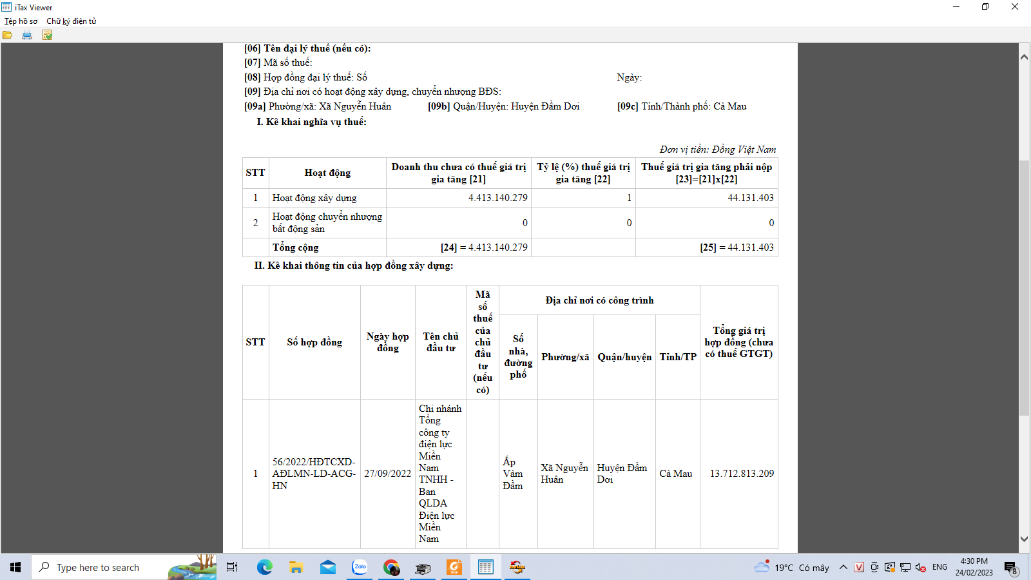1031x580 pixels.
Task: Open Zalo from the taskbar
Action: [x=360, y=567]
